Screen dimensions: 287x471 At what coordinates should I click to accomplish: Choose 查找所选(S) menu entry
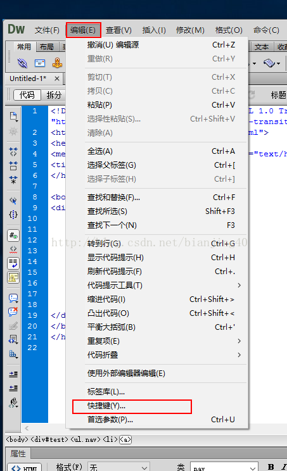click(157, 211)
